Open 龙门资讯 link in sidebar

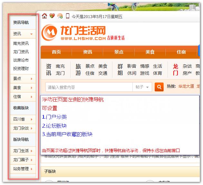pos(21,52)
